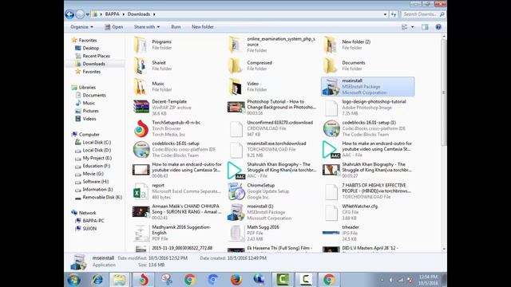Screen dimensions: 511x287
Task: Select the Decent-Template WinRAR archive icon
Action: pos(141,107)
